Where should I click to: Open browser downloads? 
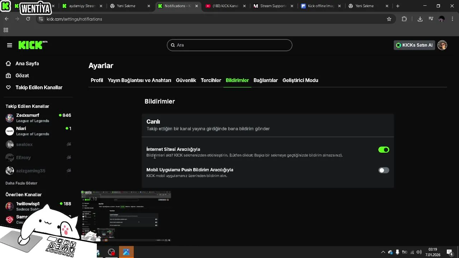click(x=420, y=19)
